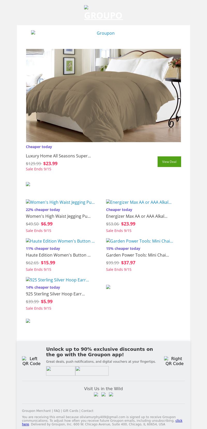Click rightmost social icon under Visit Us
Screen dimensions: 207x429
[111, 395]
